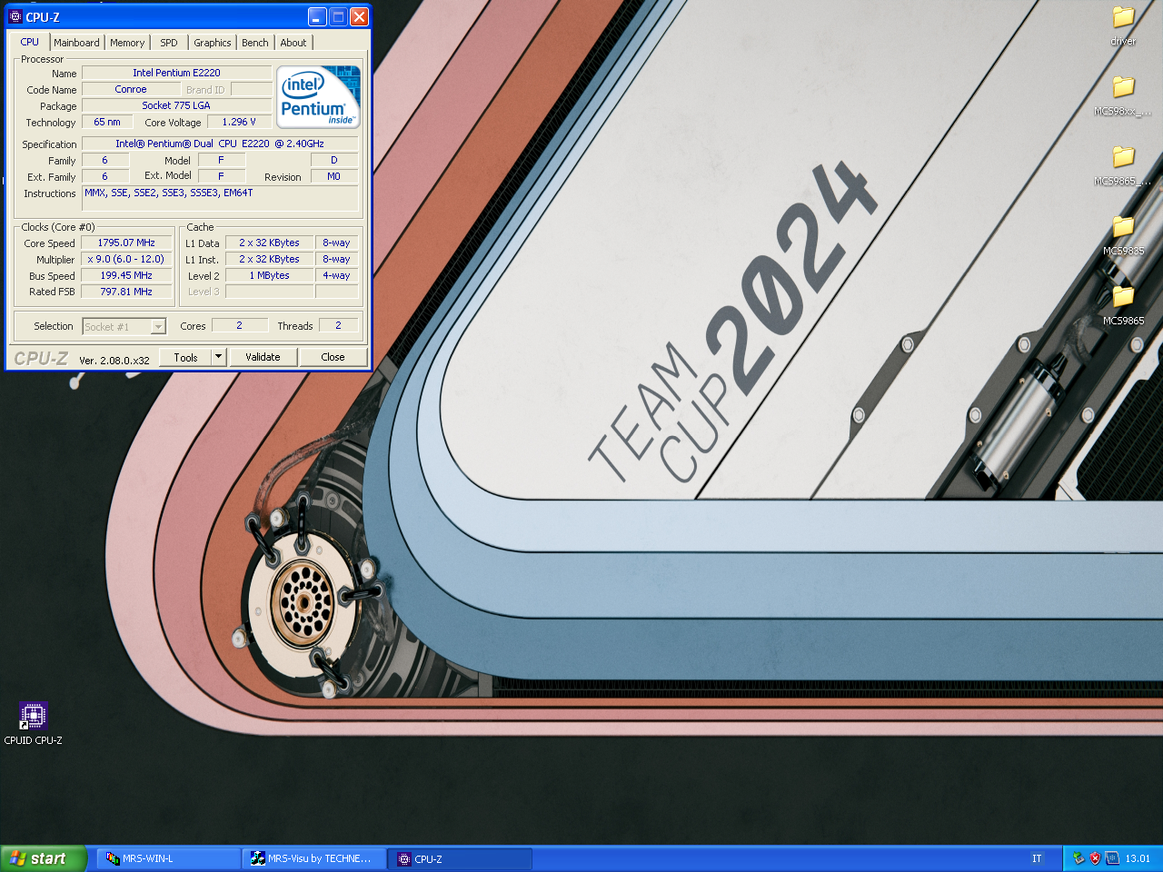
Task: Click the Validate button
Action: 263,357
